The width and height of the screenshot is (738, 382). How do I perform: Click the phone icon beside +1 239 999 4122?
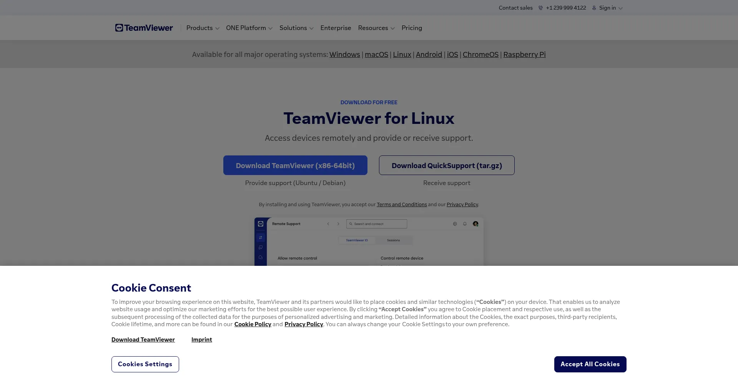[x=540, y=8]
